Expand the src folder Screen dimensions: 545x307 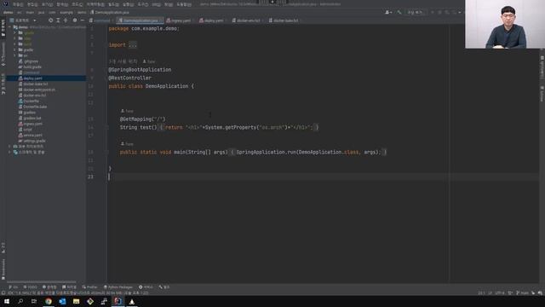pyautogui.click(x=15, y=55)
